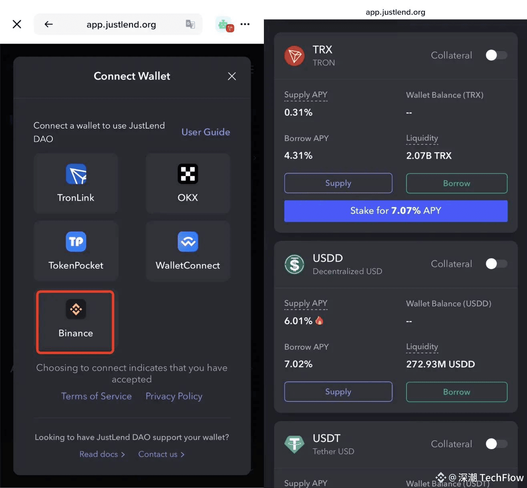Image resolution: width=527 pixels, height=488 pixels.
Task: Open the wallet extension icon
Action: [224, 24]
